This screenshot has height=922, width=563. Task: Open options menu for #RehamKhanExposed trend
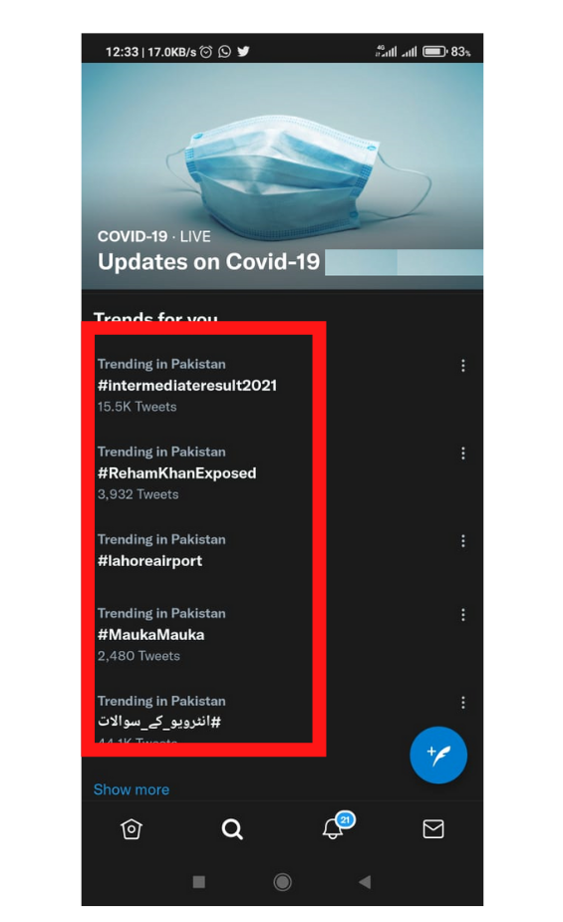(x=463, y=454)
